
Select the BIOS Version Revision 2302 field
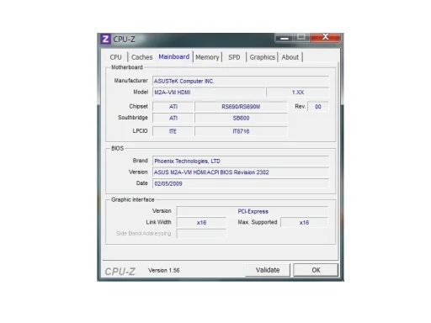pyautogui.click(x=241, y=172)
